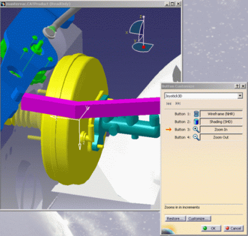This screenshot has width=248, height=236.
Task: Click the Restore... button
Action: pos(175,218)
